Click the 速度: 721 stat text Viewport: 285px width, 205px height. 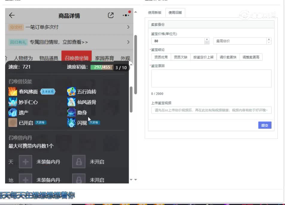(x=19, y=67)
